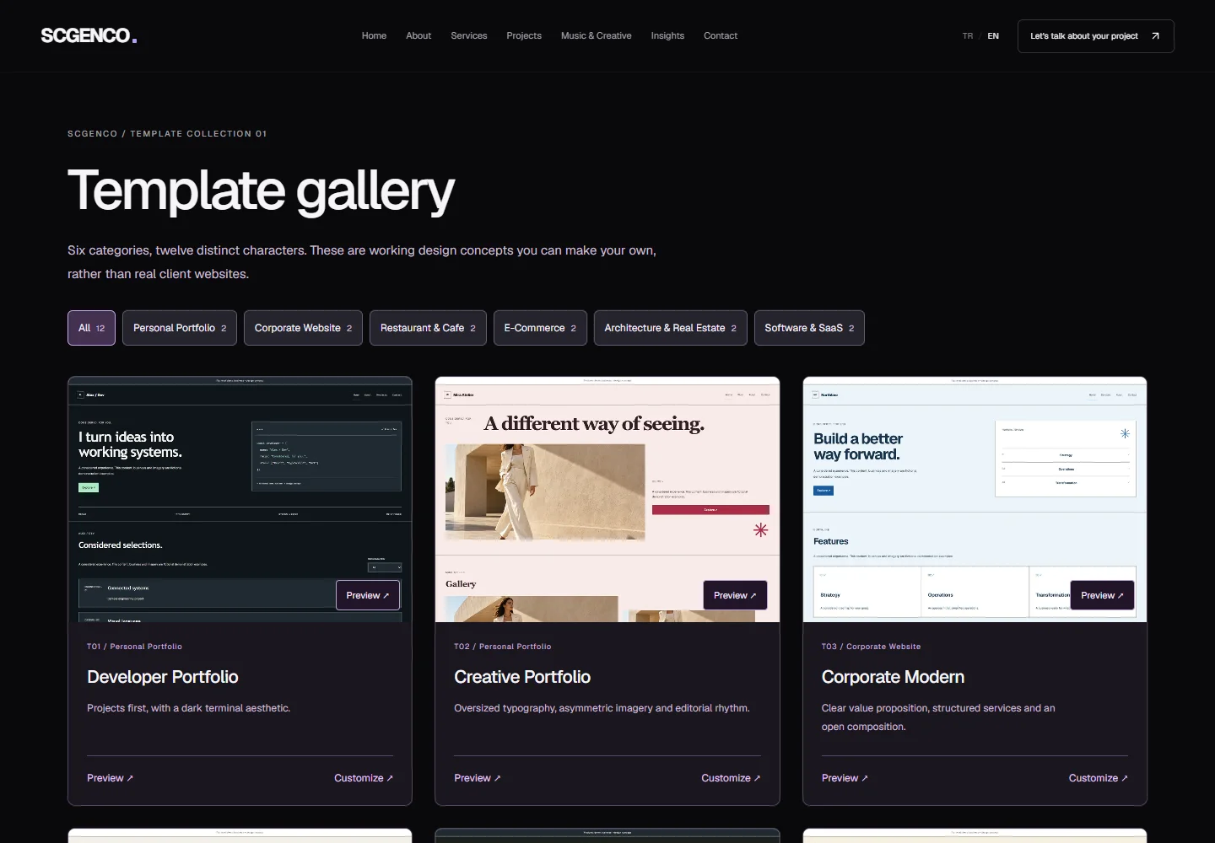Filter by Architecture & Real Estate

670,328
